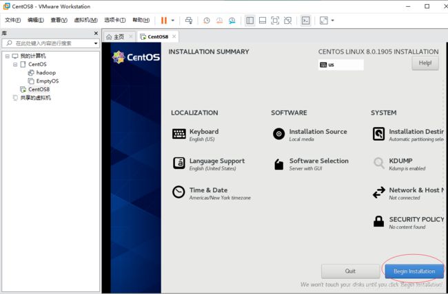The height and width of the screenshot is (294, 448).
Task: Click the Server with GUI text
Action: coord(305,168)
